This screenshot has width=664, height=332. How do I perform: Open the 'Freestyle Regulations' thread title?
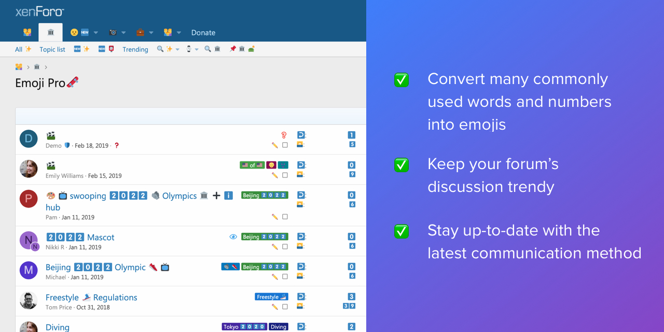(91, 297)
